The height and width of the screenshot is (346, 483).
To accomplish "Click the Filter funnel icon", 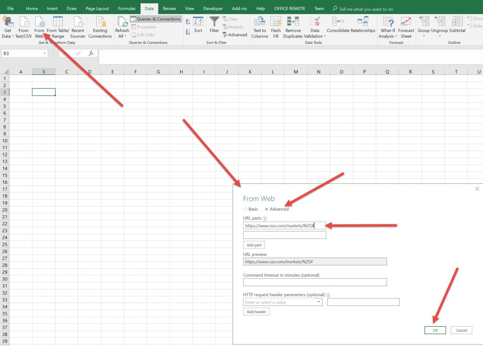I will point(214,22).
